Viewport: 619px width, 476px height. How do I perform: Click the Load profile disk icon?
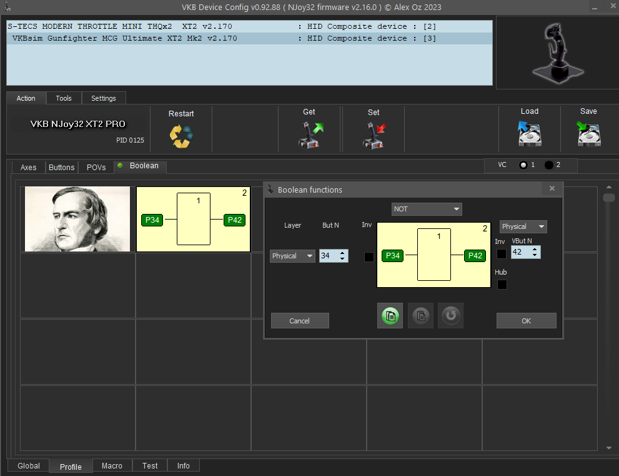coord(529,133)
